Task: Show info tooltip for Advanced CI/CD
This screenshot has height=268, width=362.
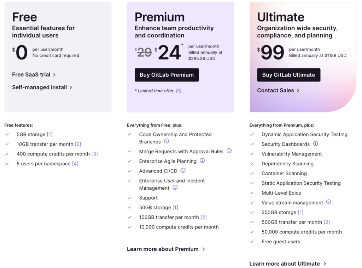Action: [183, 170]
